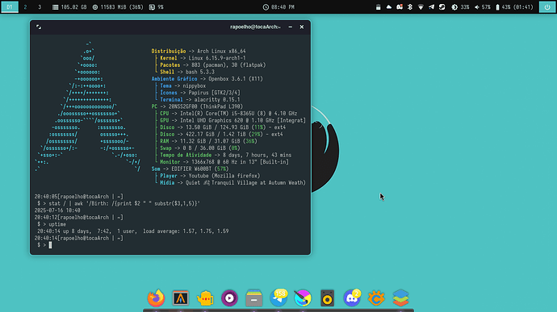Open the power menu button
This screenshot has height=312, width=557.
547,7
